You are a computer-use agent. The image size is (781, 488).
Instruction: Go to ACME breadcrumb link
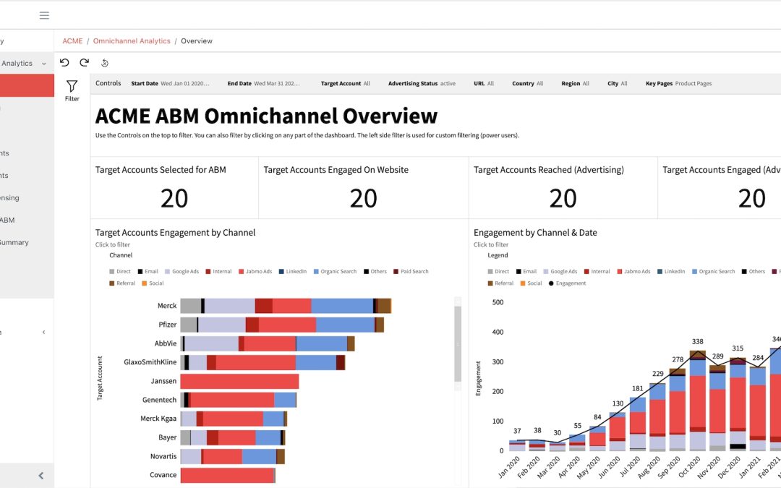[x=72, y=40]
